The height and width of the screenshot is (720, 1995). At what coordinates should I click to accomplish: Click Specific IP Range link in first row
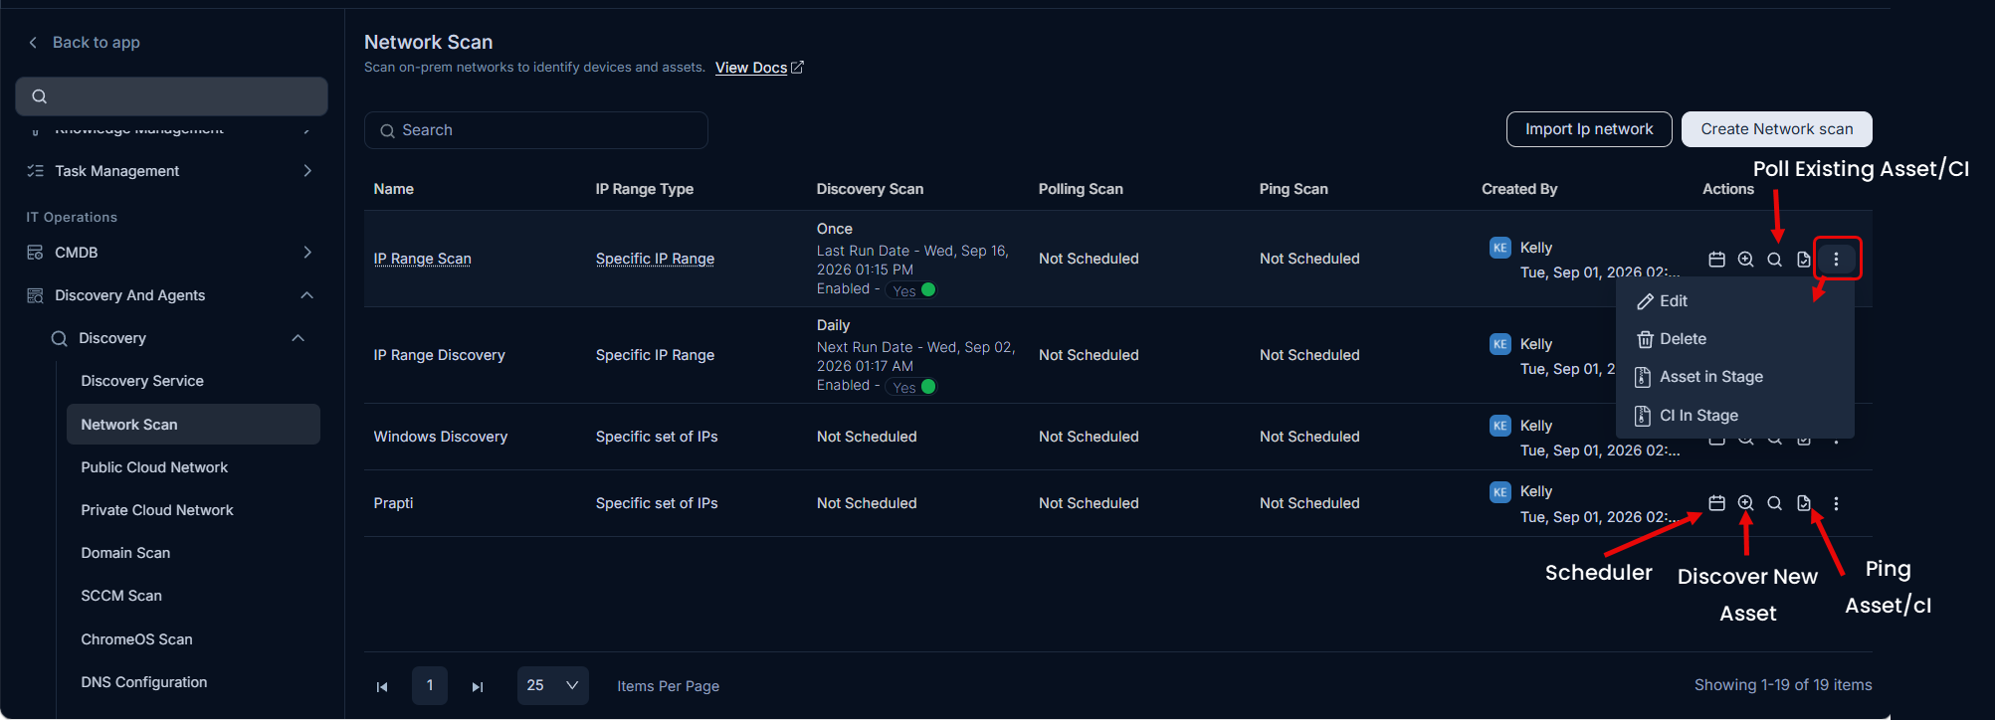[655, 259]
